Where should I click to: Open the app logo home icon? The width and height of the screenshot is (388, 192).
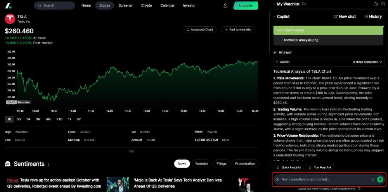click(8, 5)
